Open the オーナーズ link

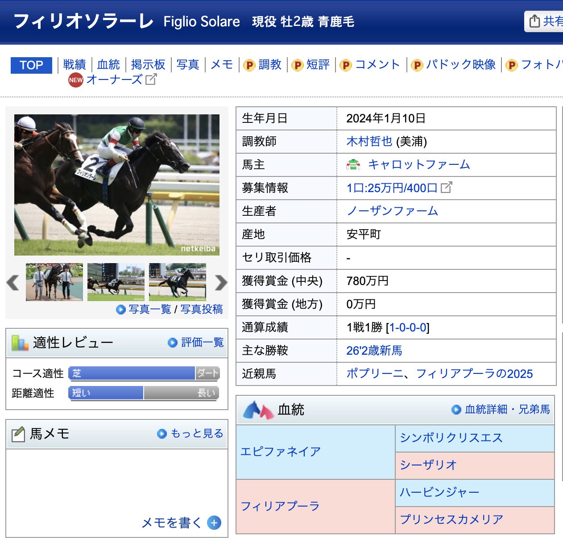tap(115, 80)
